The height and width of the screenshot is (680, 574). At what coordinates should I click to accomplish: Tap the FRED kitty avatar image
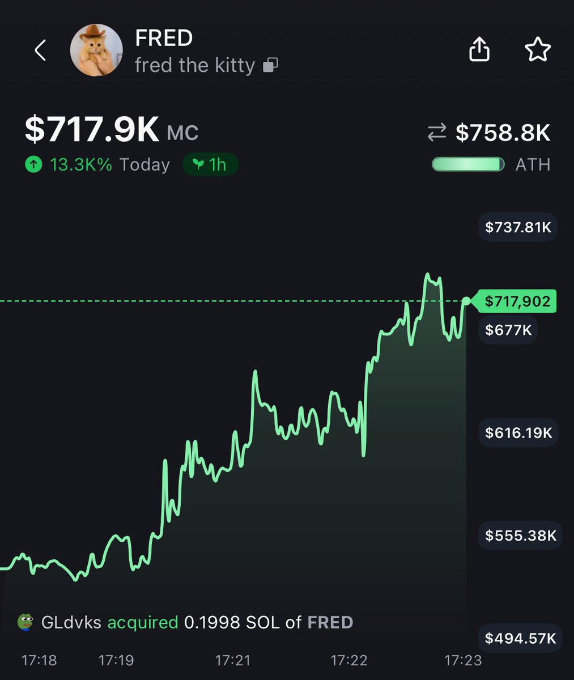click(96, 50)
